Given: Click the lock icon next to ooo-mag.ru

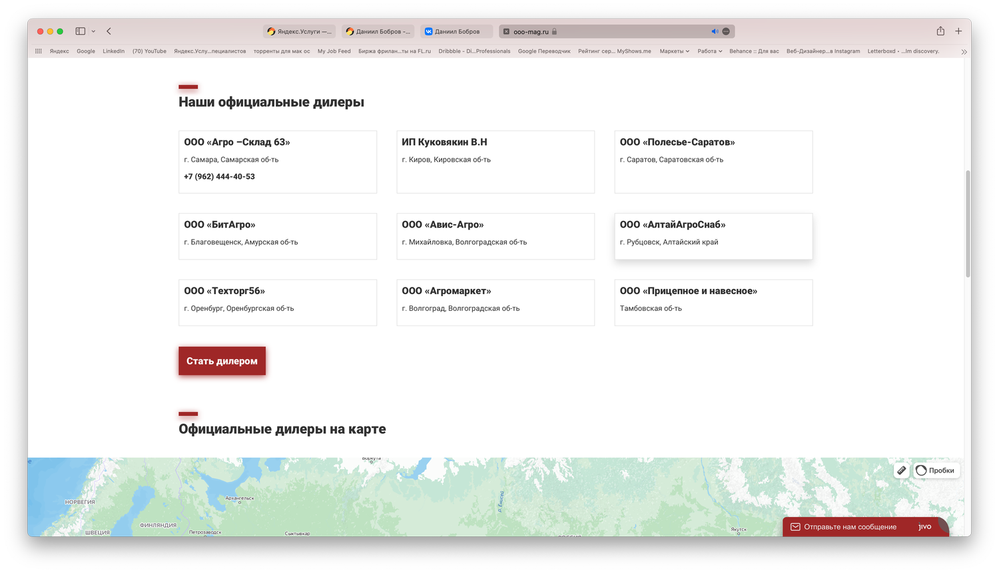Looking at the screenshot, I should pos(554,31).
